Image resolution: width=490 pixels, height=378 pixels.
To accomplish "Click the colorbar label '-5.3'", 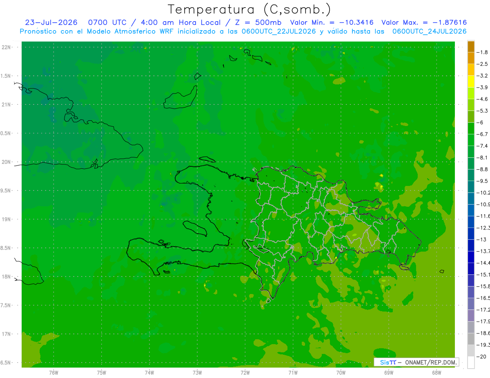I will point(483,111).
